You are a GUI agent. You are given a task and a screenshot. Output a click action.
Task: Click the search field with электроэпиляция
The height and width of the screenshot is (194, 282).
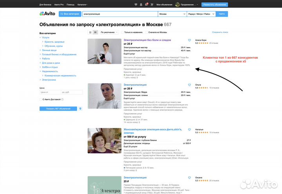(120, 14)
